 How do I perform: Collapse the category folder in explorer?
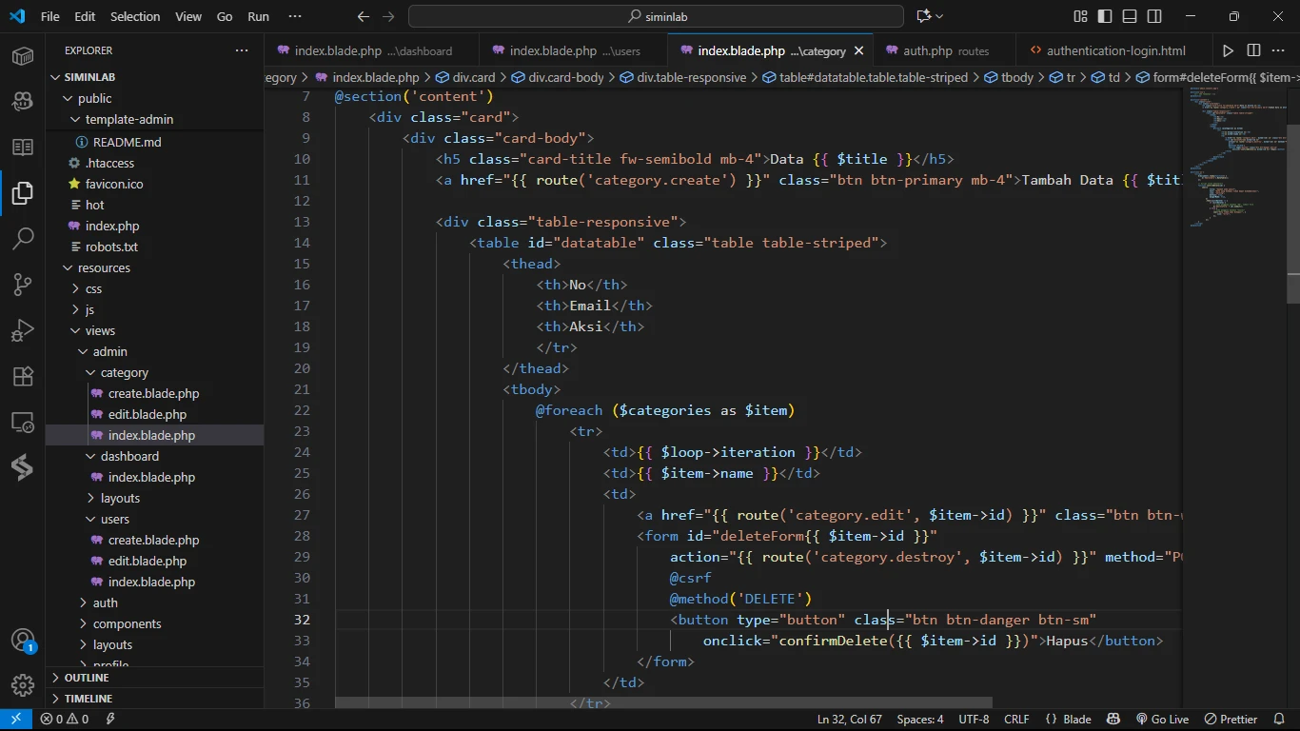click(x=124, y=372)
